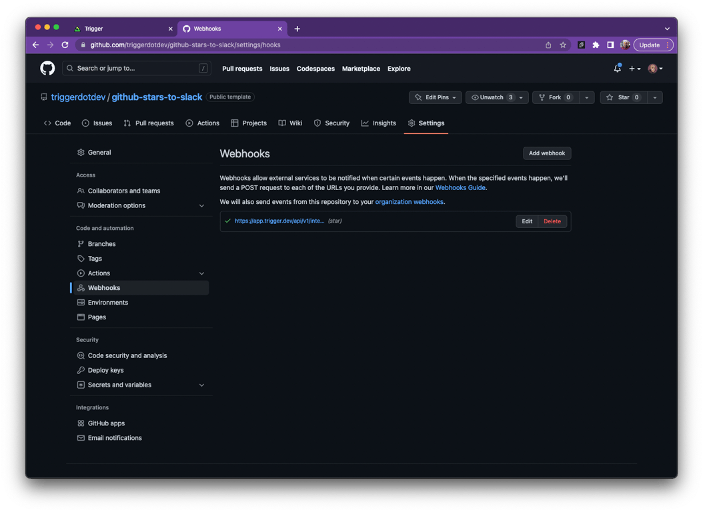703x512 pixels.
Task: Open the notifications bell
Action: (618, 68)
